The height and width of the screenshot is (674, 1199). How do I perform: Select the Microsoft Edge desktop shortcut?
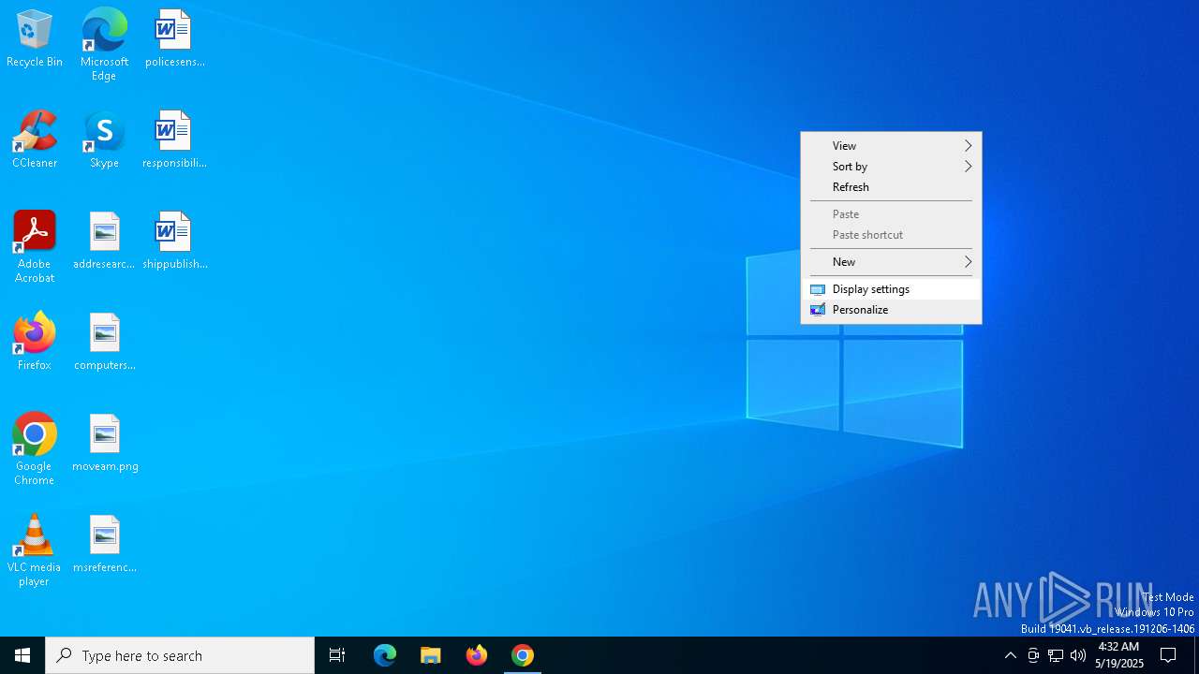104,45
